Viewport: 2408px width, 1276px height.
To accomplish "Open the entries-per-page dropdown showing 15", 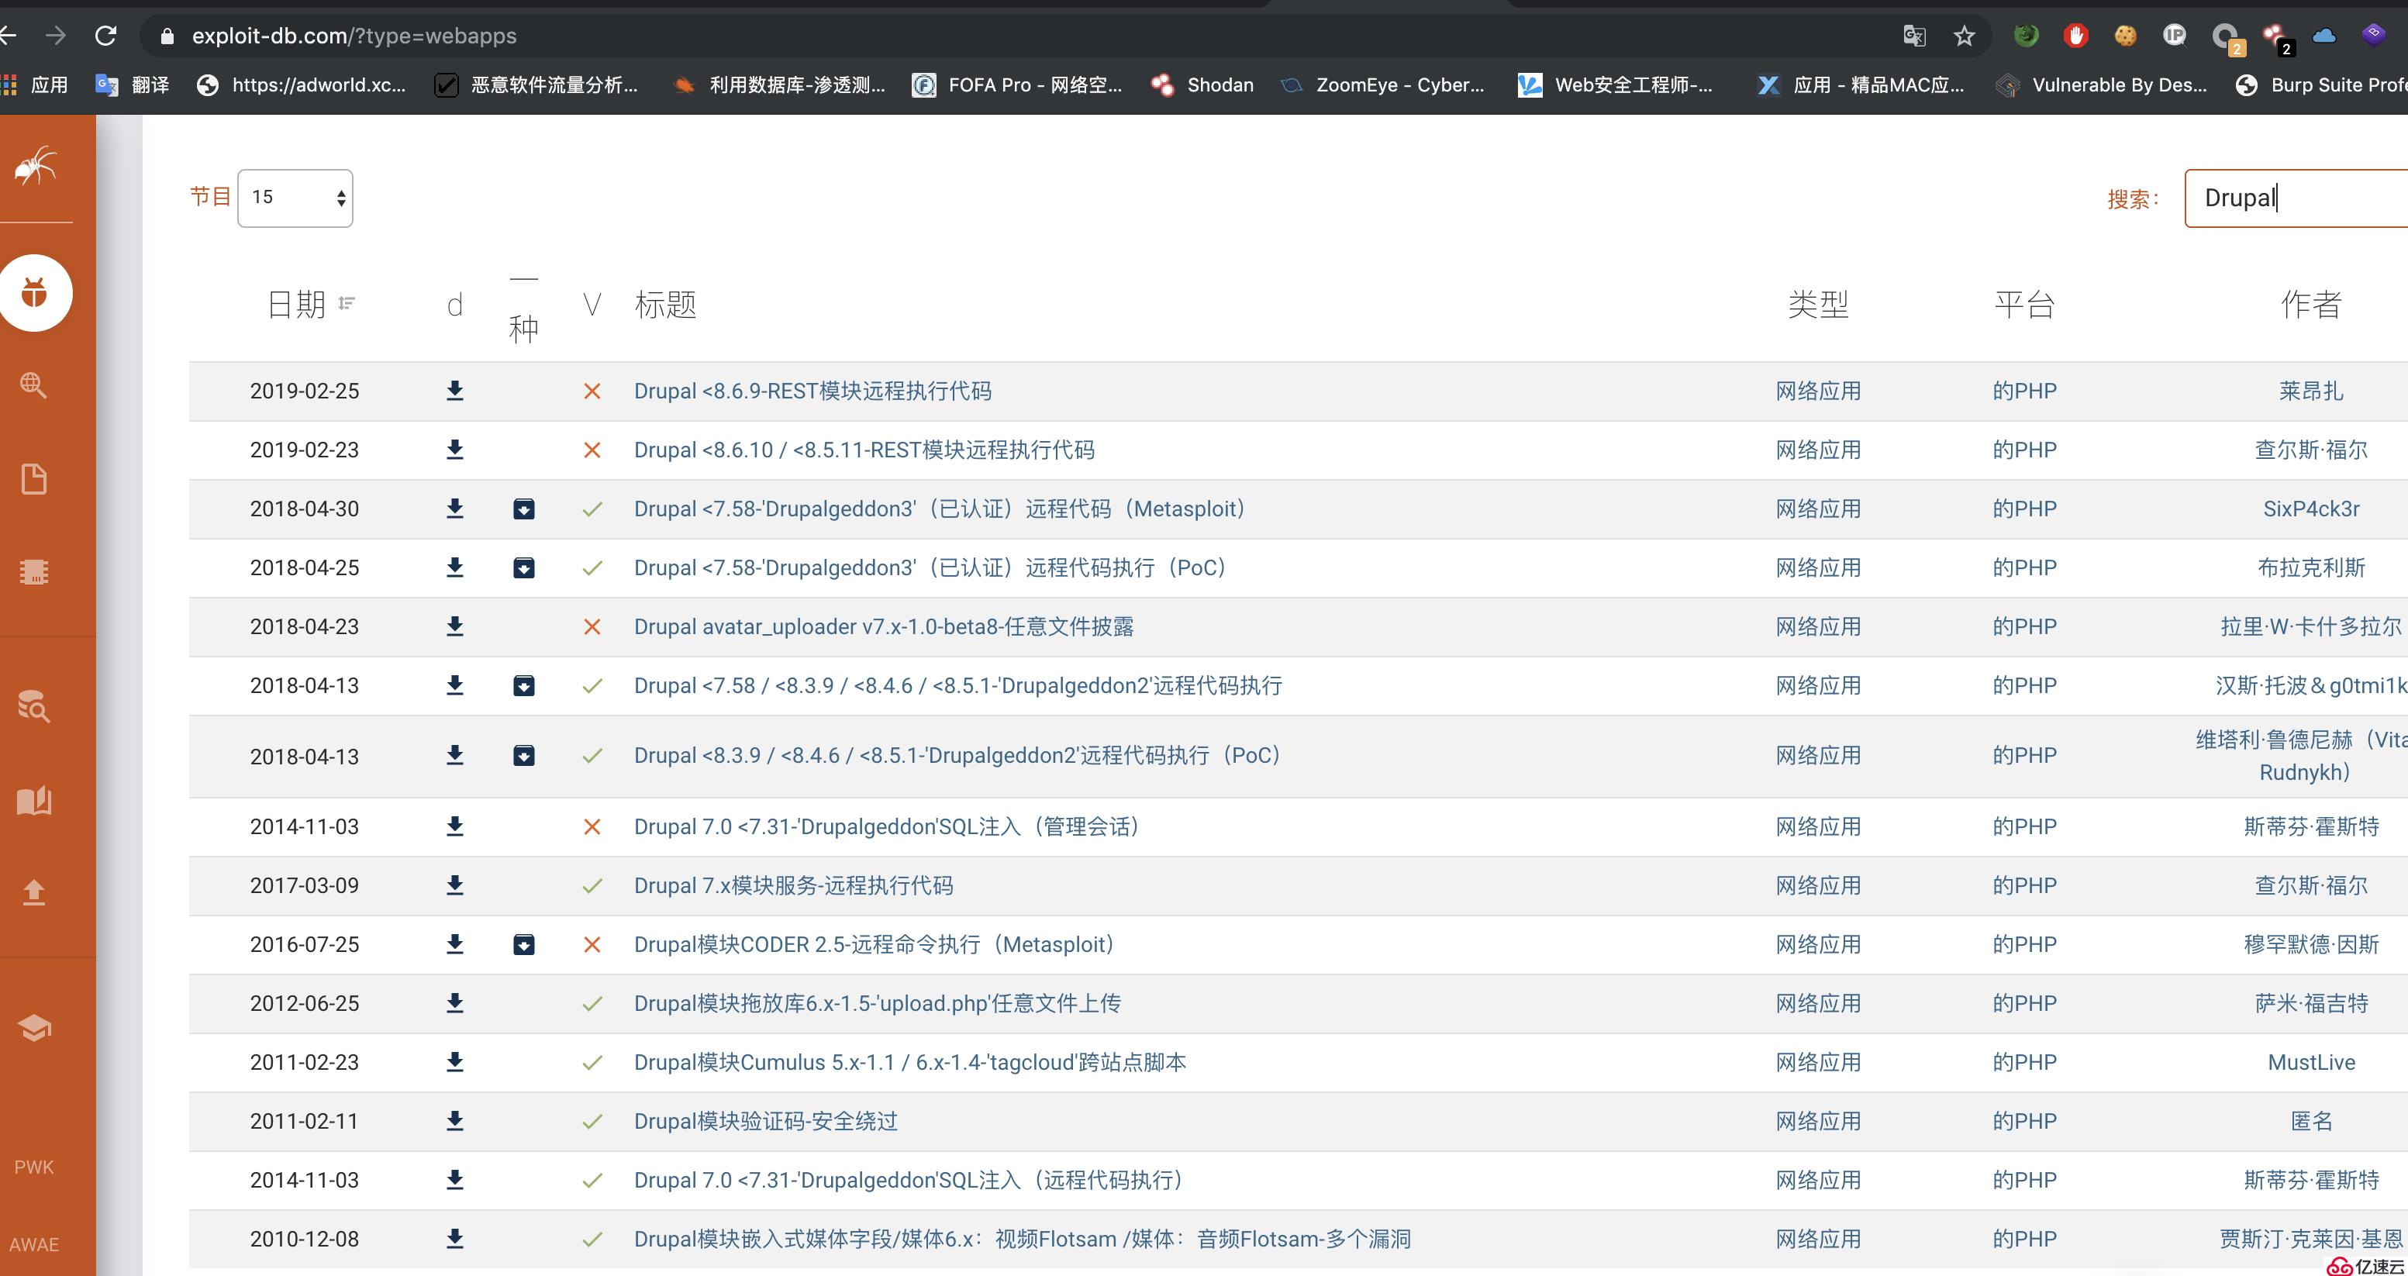I will click(295, 197).
